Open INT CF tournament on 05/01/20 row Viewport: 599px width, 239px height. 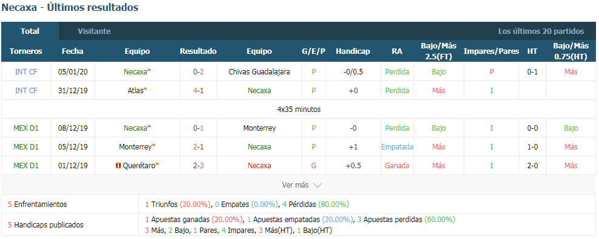[x=26, y=71]
